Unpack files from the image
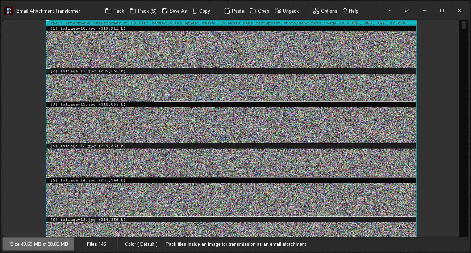471x253 pixels. [x=287, y=11]
